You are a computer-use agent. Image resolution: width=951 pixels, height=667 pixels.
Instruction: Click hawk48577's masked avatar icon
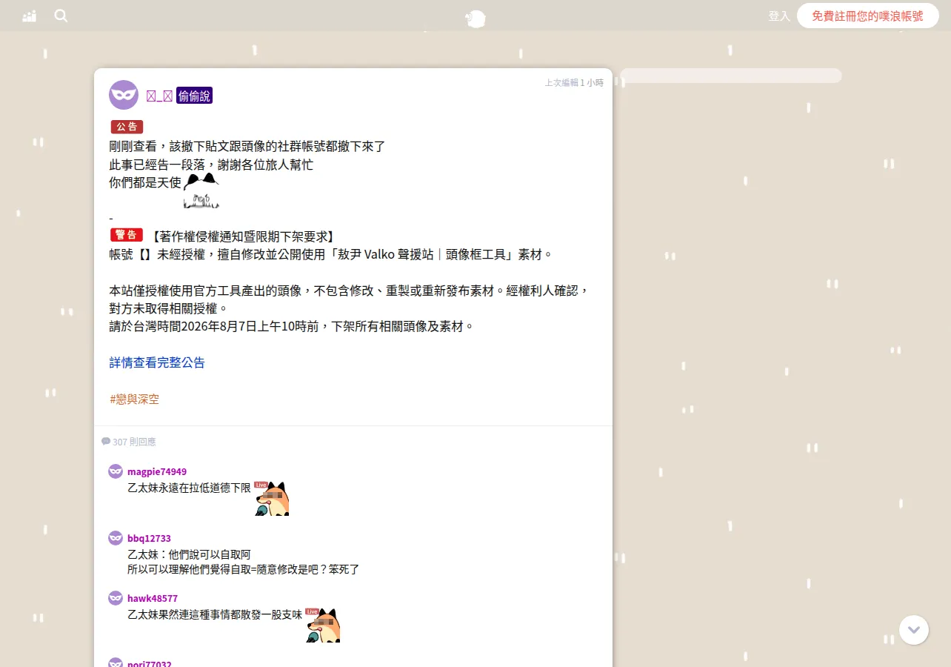pos(116,598)
